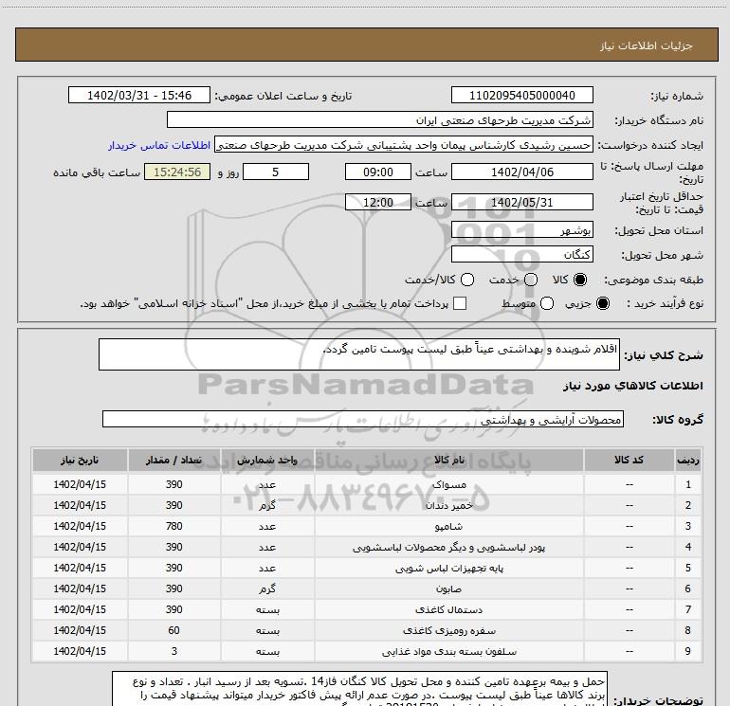Click the product group field محصولات آرایشی و بهداشتی

pyautogui.click(x=363, y=419)
